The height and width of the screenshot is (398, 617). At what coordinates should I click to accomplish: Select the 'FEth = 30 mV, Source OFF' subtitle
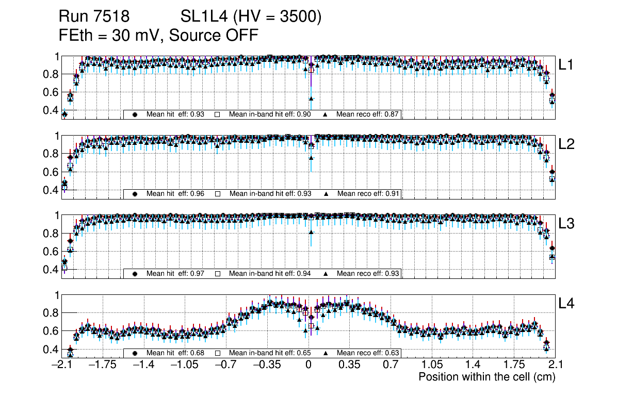tap(158, 36)
